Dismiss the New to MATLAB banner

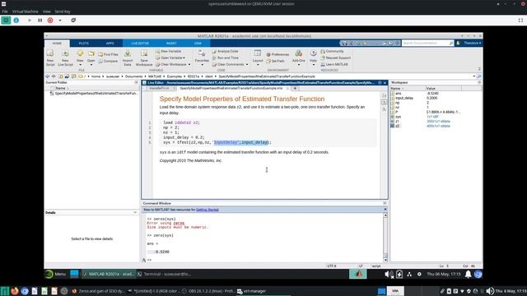(x=385, y=210)
